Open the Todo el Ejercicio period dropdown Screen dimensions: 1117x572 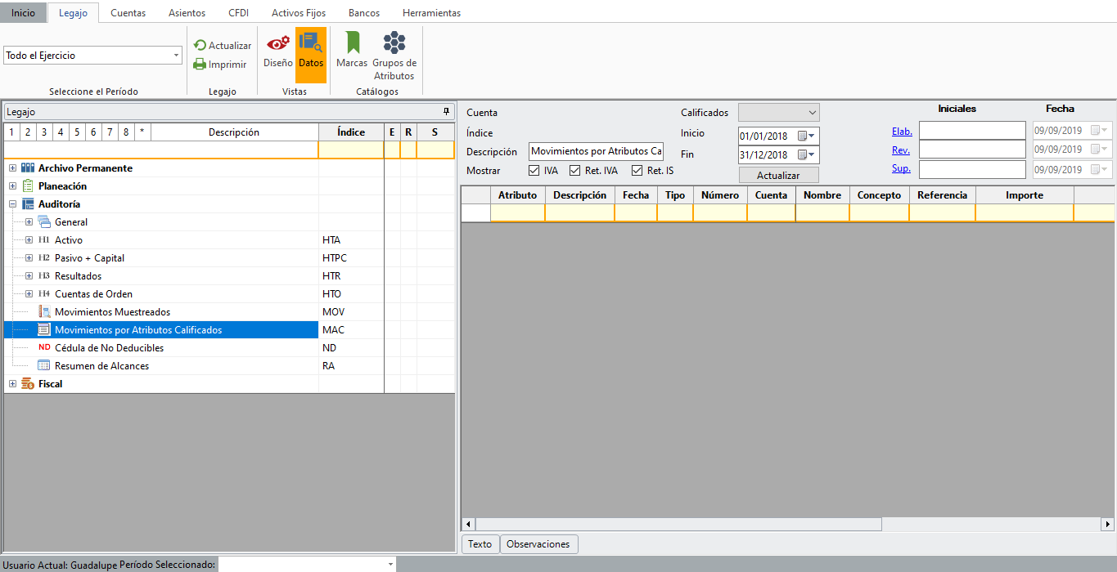[177, 56]
